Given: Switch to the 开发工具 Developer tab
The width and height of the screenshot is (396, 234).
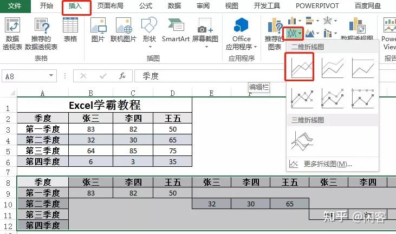Looking at the screenshot, I should click(x=267, y=6).
